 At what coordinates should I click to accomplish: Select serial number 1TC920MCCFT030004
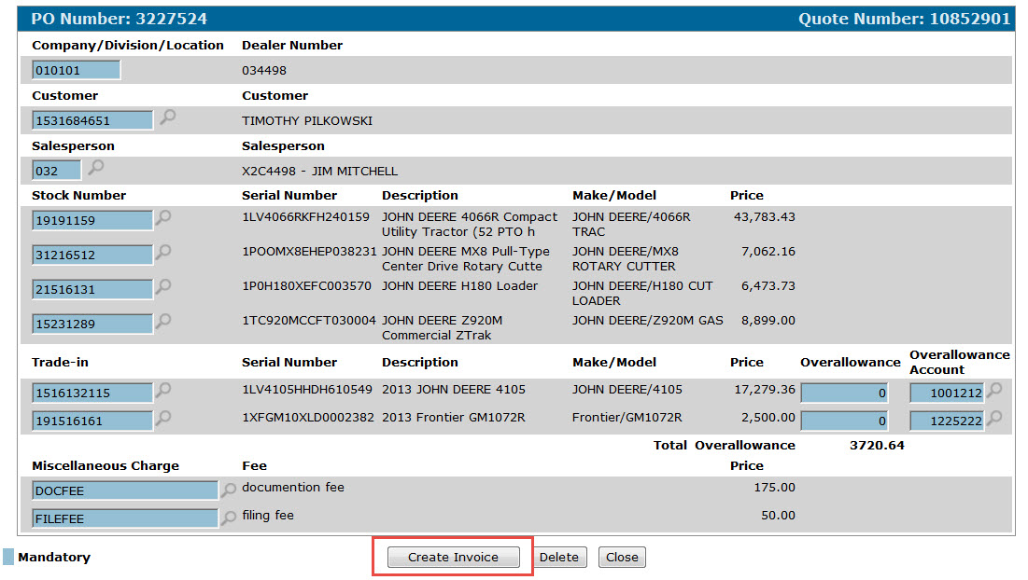click(309, 321)
